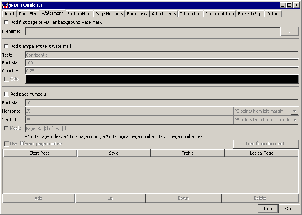Toggle the 'Add page numbers' checkbox
Screen dimensions: 302x215
(7, 94)
